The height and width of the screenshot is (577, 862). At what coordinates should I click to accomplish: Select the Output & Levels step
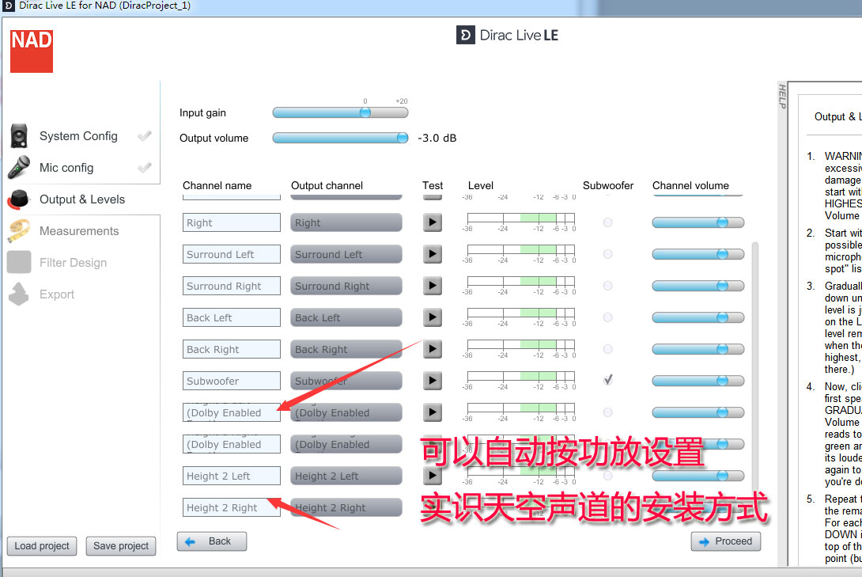coord(82,199)
